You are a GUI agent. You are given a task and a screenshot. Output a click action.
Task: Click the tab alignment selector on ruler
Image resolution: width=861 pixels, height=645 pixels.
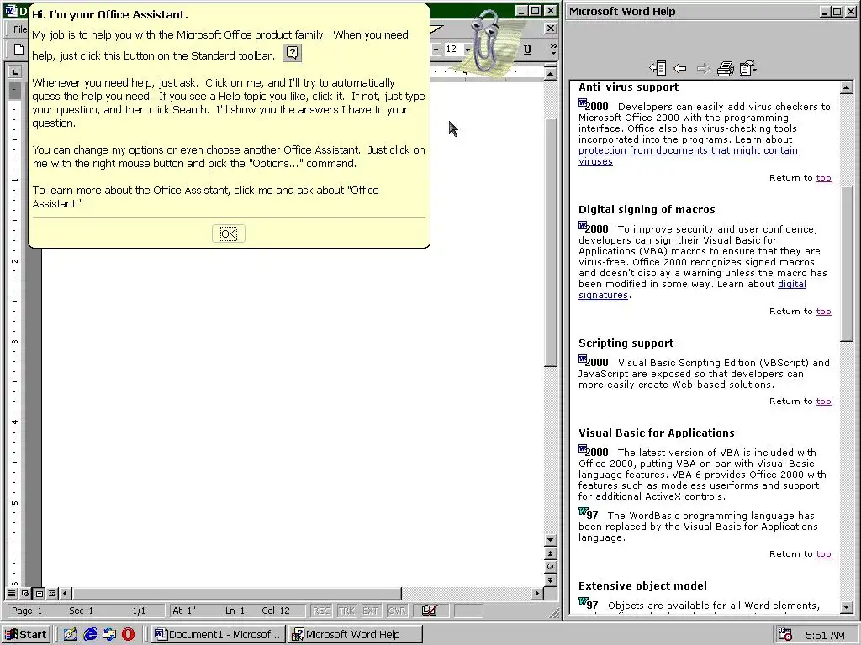[x=15, y=71]
